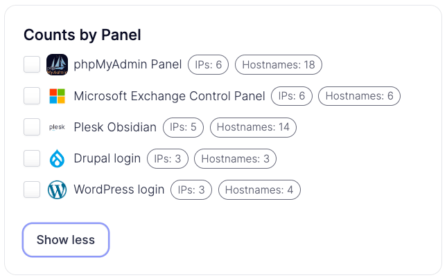Image resolution: width=447 pixels, height=280 pixels.
Task: Select the Drupal login checkbox
Action: (x=32, y=158)
